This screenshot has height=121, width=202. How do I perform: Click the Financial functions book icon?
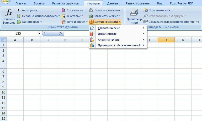[19, 22]
